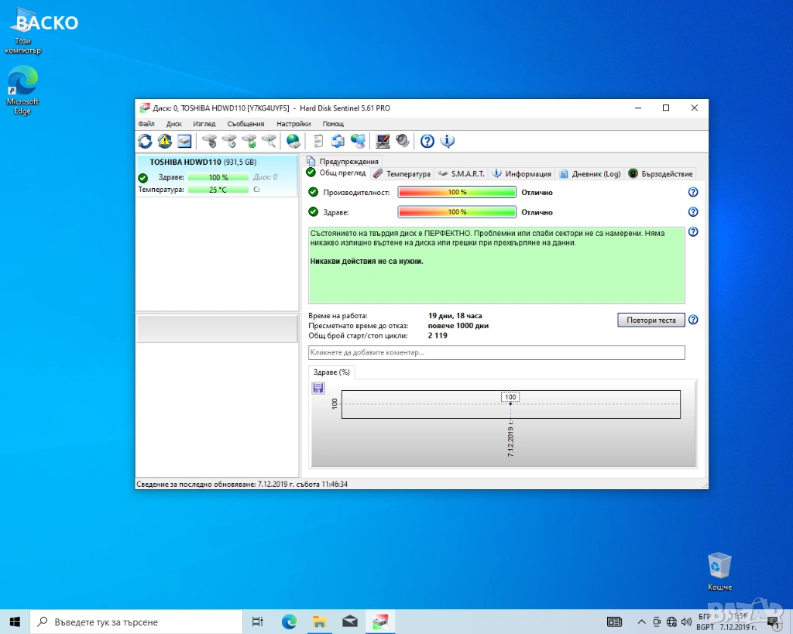Viewport: 793px width, 634px height.
Task: Click the speaker icon in the toolbar
Action: coord(402,141)
